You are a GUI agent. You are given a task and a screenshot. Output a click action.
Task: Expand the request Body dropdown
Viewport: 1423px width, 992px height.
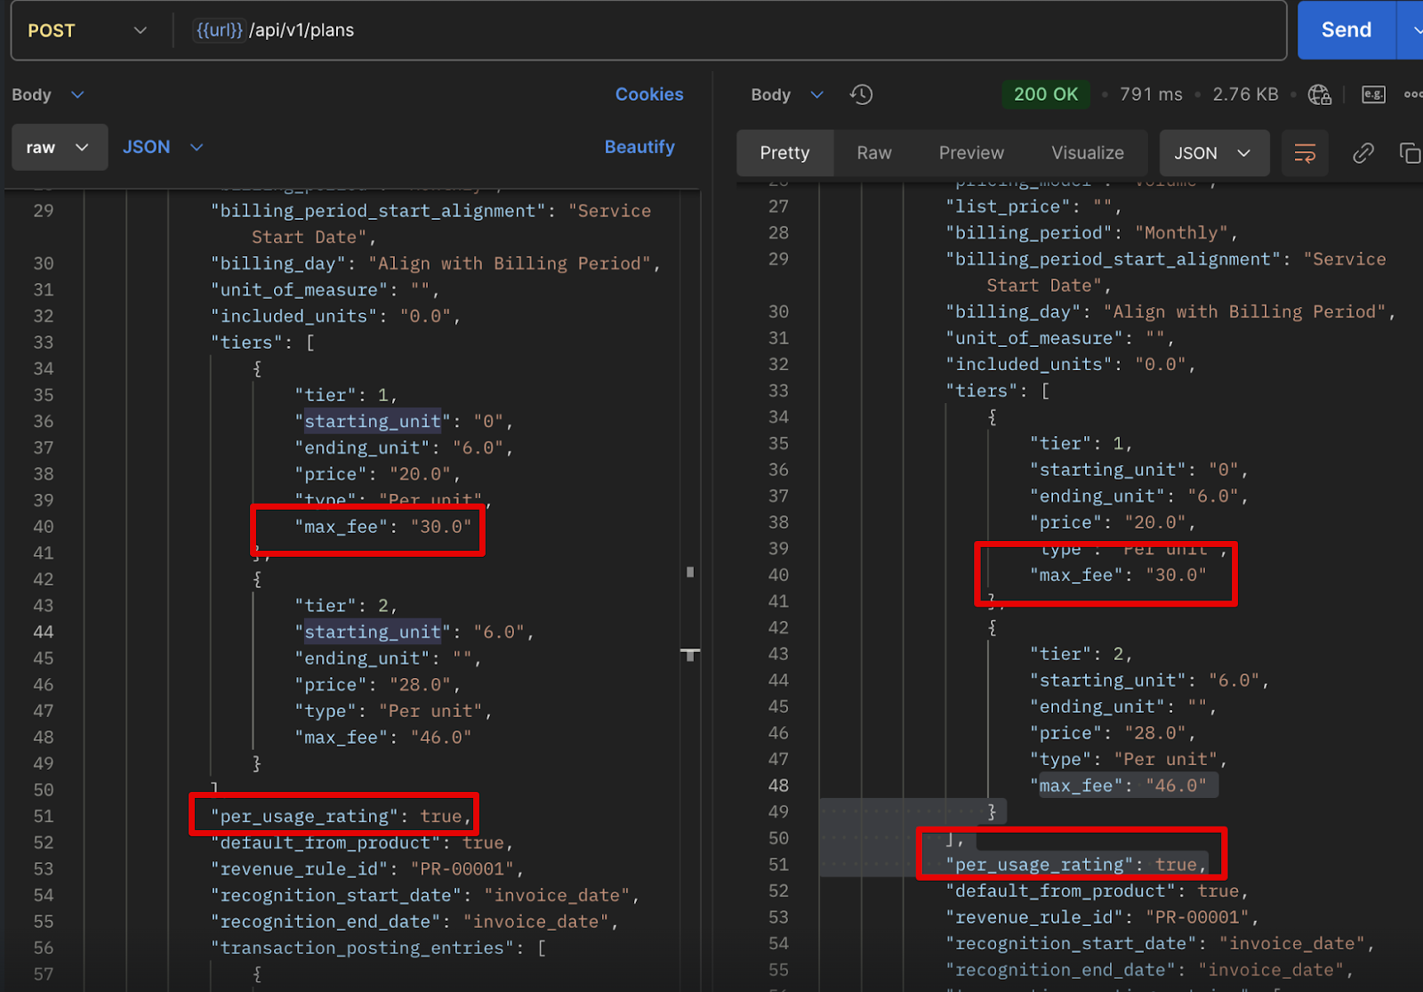click(x=47, y=94)
